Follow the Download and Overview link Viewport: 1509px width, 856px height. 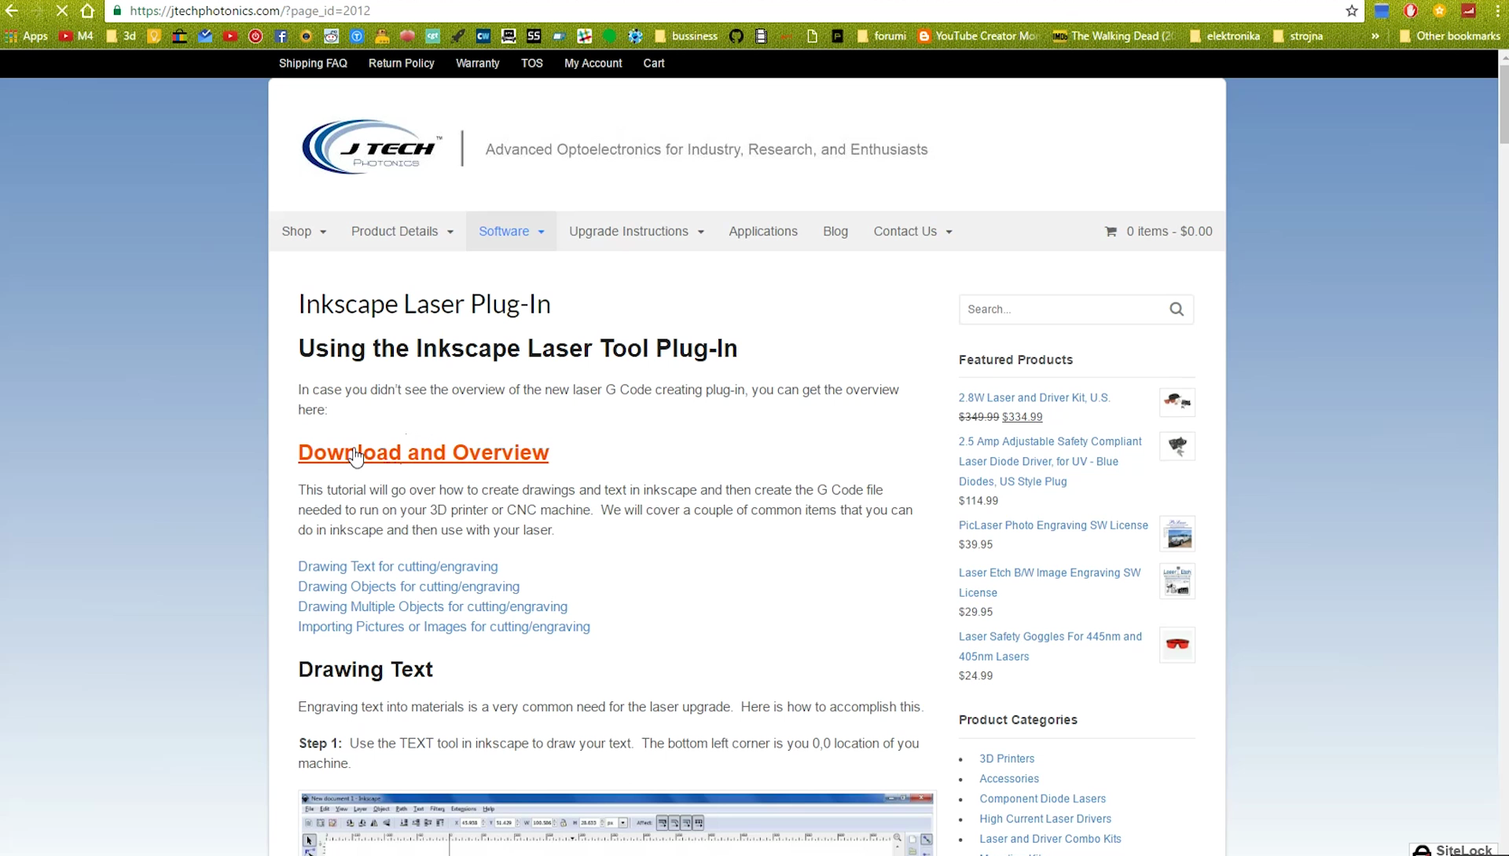(x=423, y=453)
